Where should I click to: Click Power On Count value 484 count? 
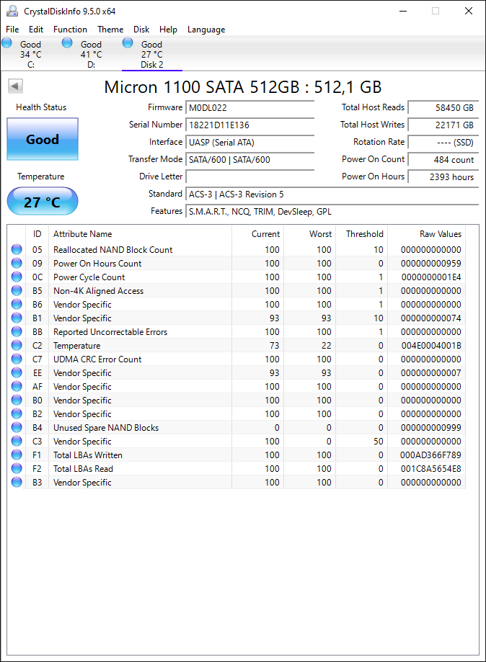coord(443,160)
